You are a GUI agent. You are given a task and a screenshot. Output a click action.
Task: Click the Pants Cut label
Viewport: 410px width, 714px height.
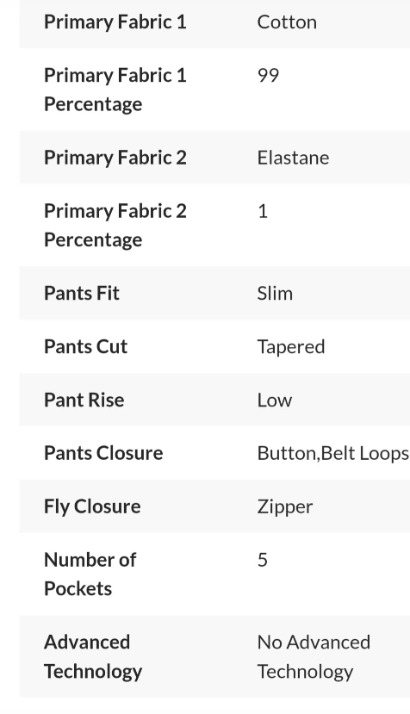(x=85, y=346)
